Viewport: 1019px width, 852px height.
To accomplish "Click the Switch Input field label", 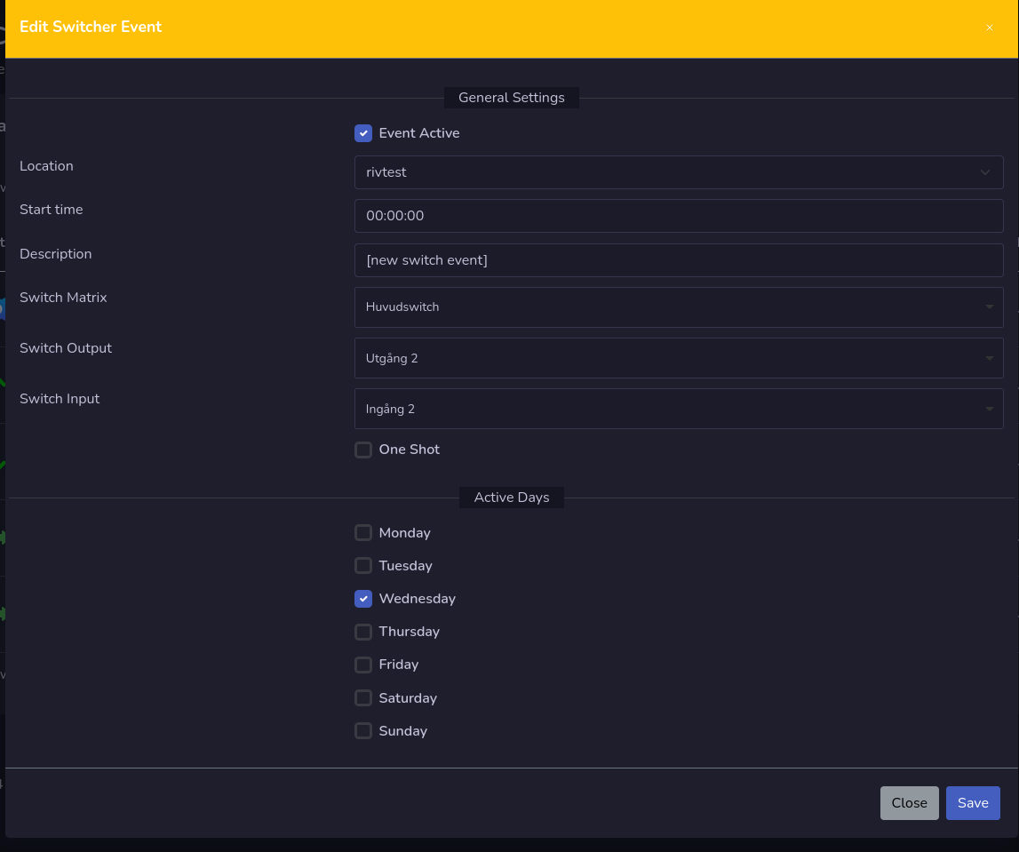I will pyautogui.click(x=60, y=399).
